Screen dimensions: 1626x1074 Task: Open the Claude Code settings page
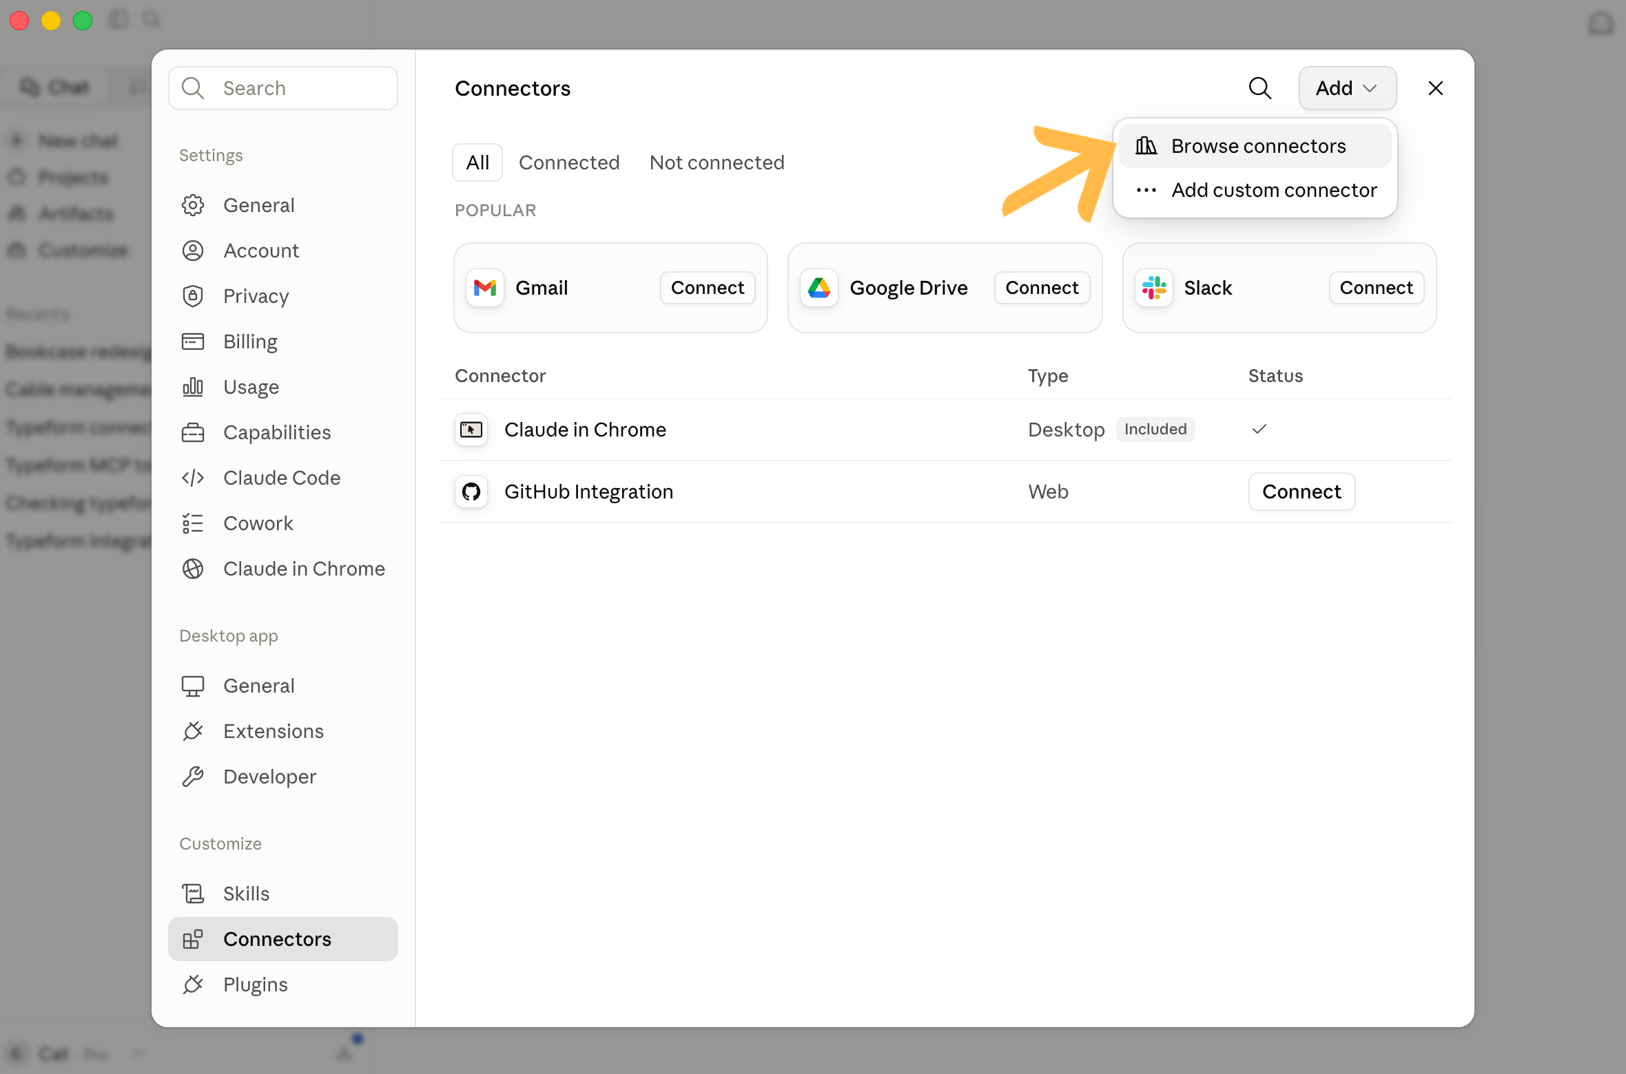click(283, 478)
